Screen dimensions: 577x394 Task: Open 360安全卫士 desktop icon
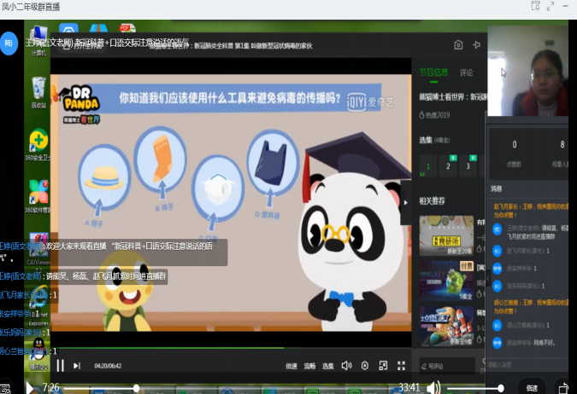pyautogui.click(x=38, y=145)
